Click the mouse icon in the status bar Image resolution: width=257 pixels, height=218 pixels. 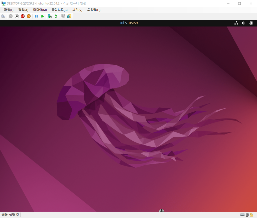coord(247,215)
